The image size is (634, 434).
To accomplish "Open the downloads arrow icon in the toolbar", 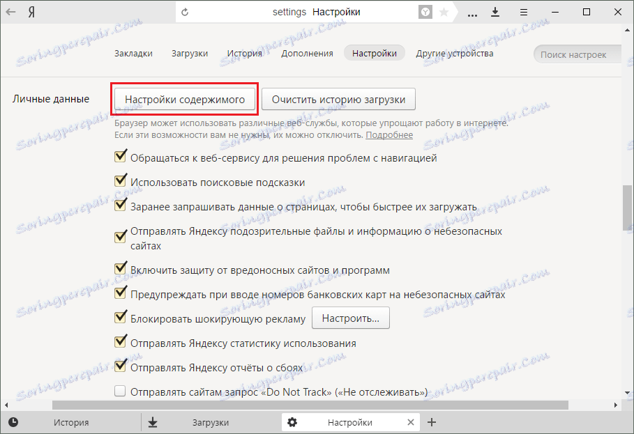I will tap(495, 12).
